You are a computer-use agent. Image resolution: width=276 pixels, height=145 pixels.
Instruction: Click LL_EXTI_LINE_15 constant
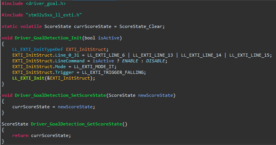[x=249, y=55]
